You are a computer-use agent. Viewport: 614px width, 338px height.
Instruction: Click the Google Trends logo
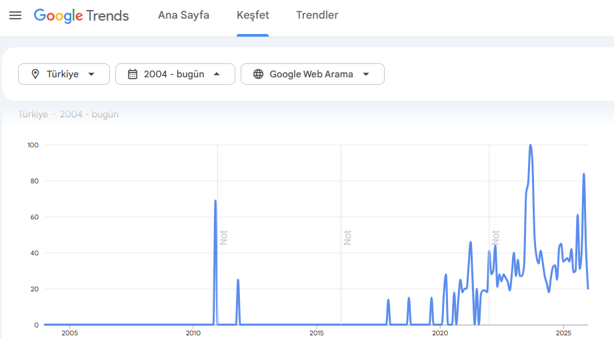click(81, 15)
